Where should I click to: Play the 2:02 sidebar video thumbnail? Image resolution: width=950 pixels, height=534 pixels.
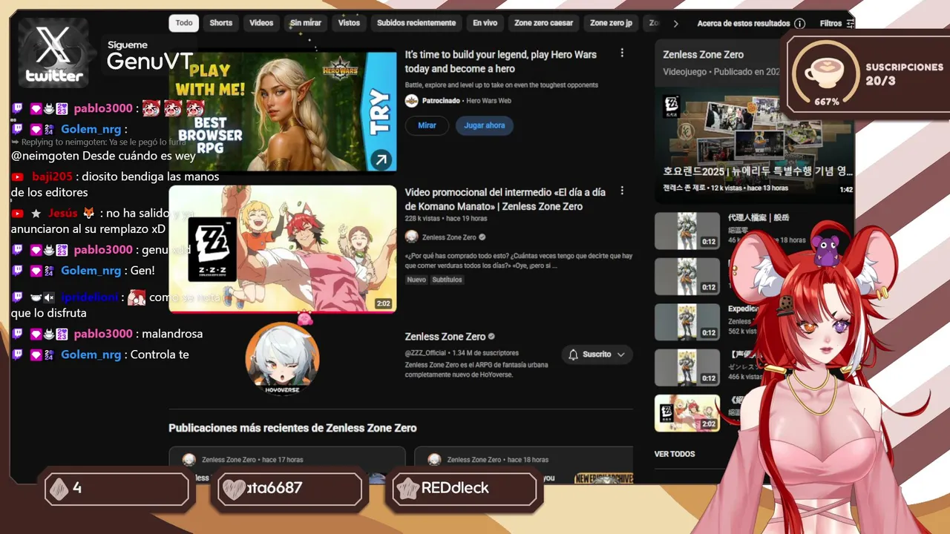687,413
